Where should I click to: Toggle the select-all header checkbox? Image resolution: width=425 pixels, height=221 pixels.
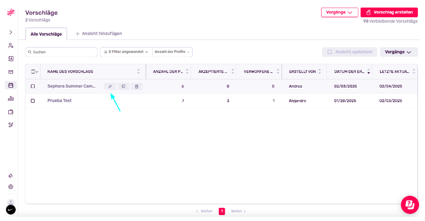pyautogui.click(x=33, y=72)
